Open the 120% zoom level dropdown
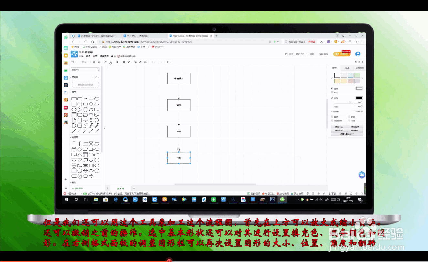This screenshot has width=428, height=262. point(84,62)
